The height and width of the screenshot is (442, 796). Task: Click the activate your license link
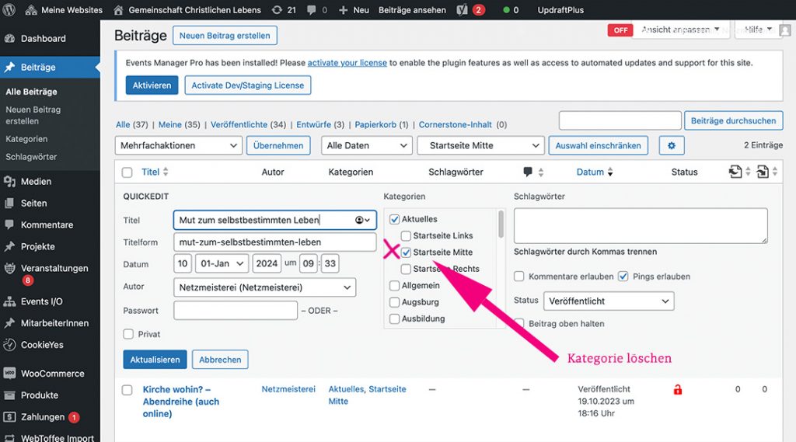(x=347, y=63)
